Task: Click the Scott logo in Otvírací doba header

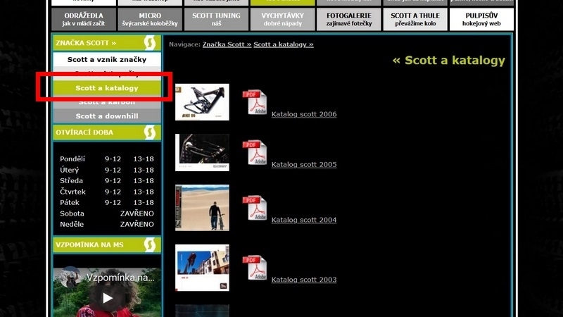Action: pos(149,132)
